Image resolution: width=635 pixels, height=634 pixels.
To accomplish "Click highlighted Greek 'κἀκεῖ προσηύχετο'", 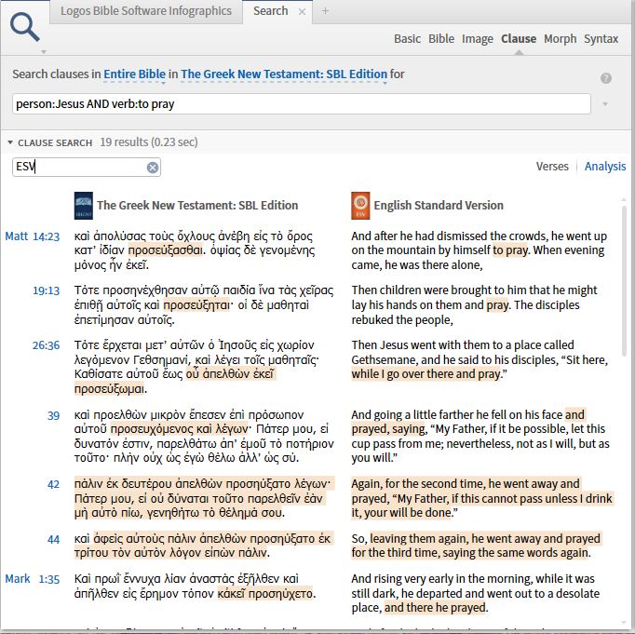I will (x=265, y=594).
